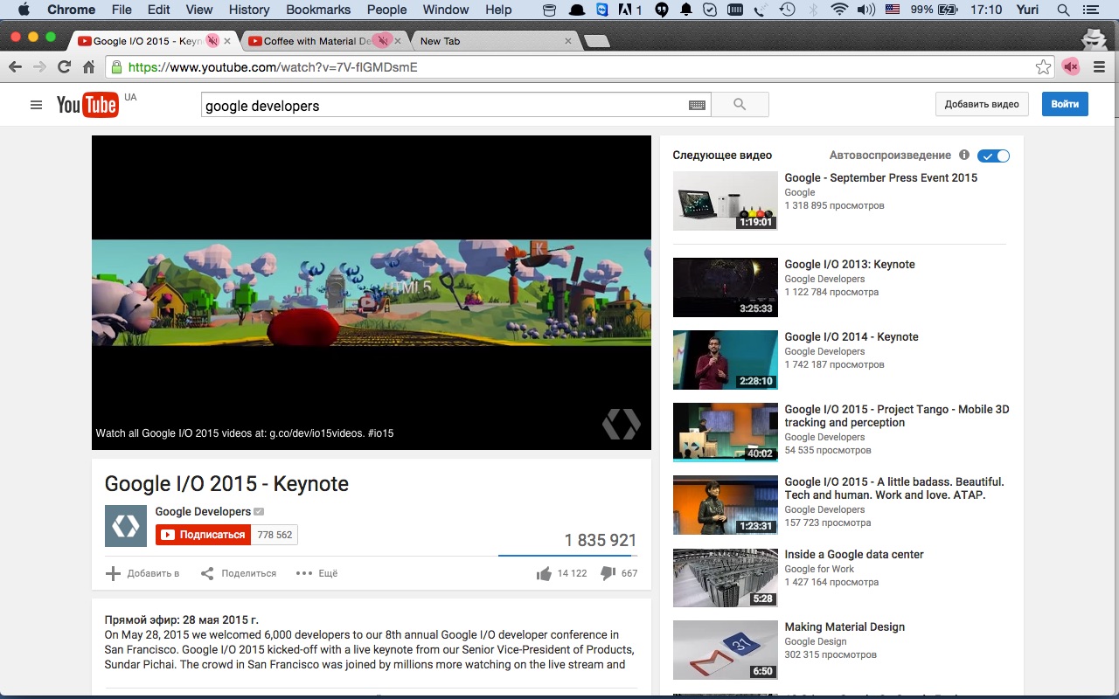
Task: Open the Google Developers channel name link
Action: tap(203, 511)
